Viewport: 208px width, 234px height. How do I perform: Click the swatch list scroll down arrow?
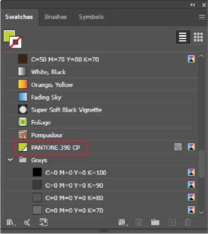pos(201,212)
